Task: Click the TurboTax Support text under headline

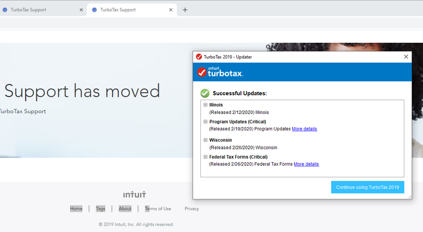Action: (23, 111)
